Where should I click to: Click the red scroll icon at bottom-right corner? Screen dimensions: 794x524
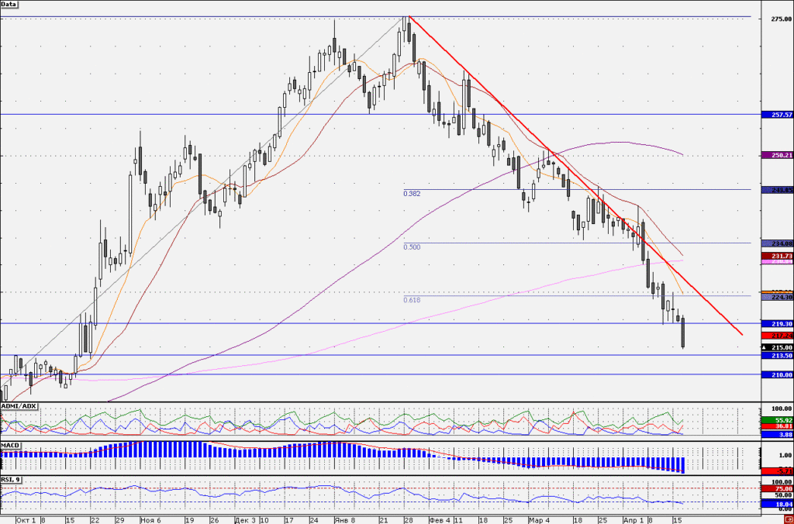click(x=789, y=520)
